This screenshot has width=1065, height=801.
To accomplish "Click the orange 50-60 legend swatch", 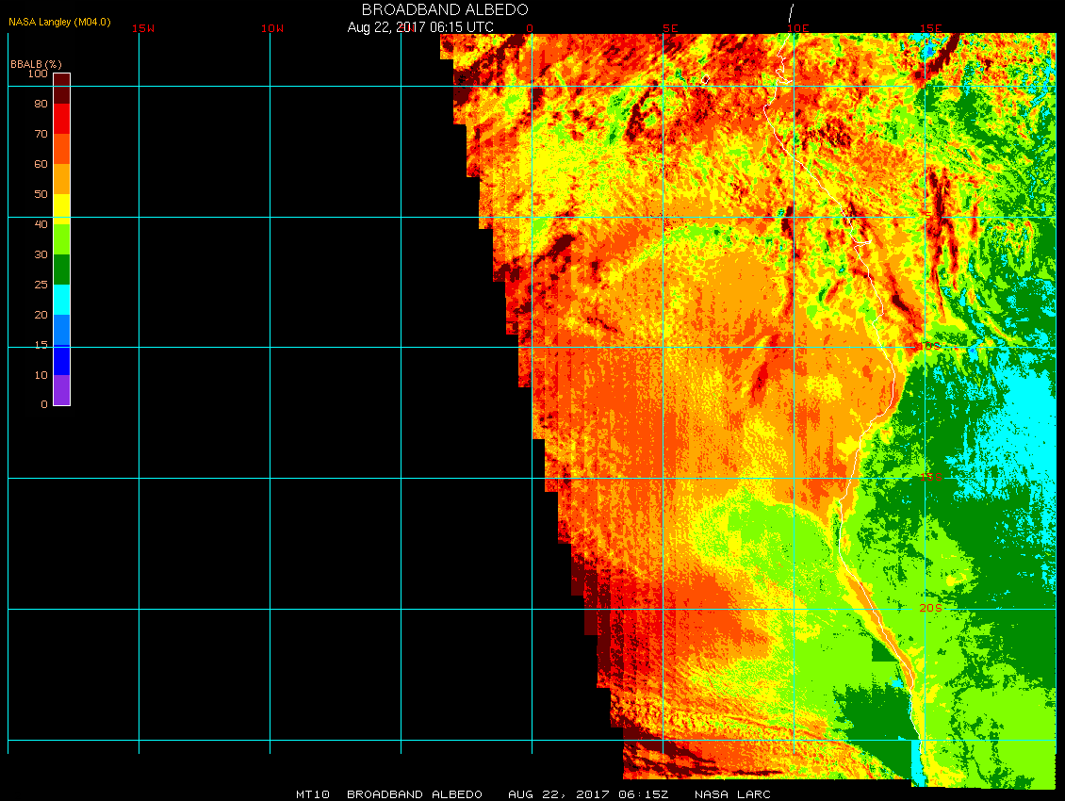I will pos(62,179).
